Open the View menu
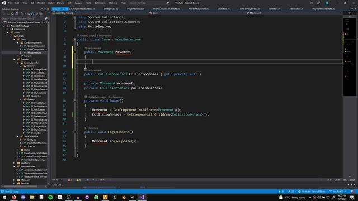 [25, 3]
